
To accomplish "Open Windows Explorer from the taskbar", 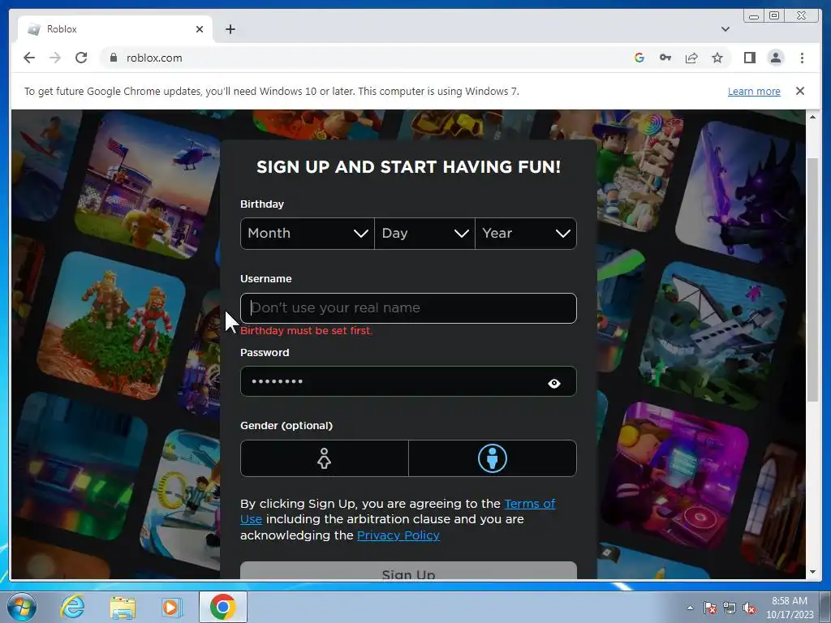I will [x=123, y=608].
